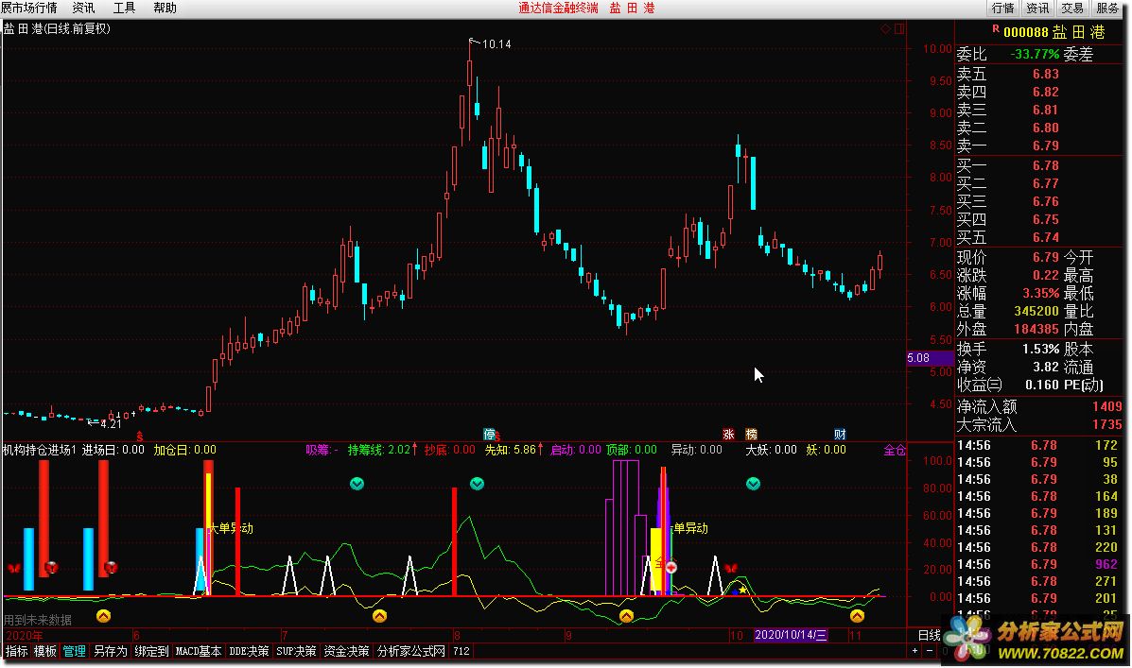This screenshot has width=1132, height=668.
Task: Click the red butterfly icon at indicator's far left
Action: pyautogui.click(x=14, y=568)
